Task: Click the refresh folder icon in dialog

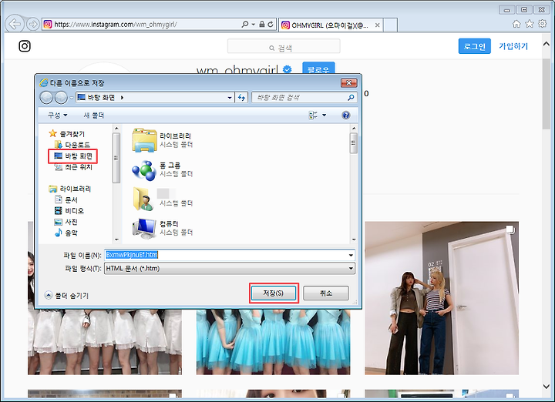Action: click(x=241, y=98)
